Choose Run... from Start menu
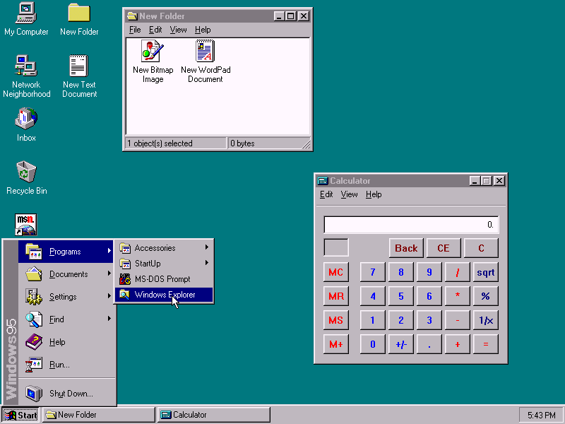This screenshot has height=424, width=565. pos(66,365)
